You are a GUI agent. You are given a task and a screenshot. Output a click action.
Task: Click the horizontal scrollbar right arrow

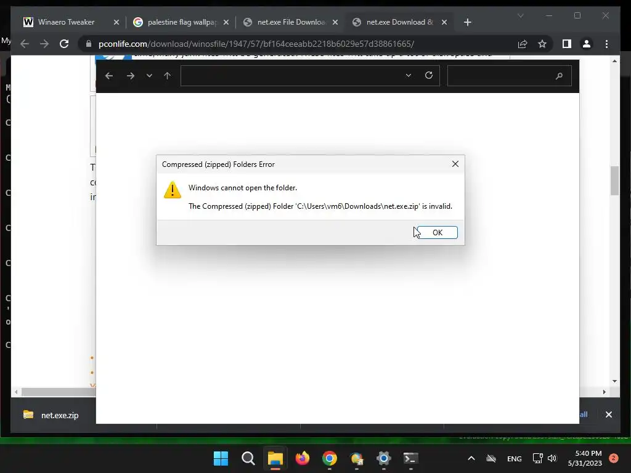[604, 392]
